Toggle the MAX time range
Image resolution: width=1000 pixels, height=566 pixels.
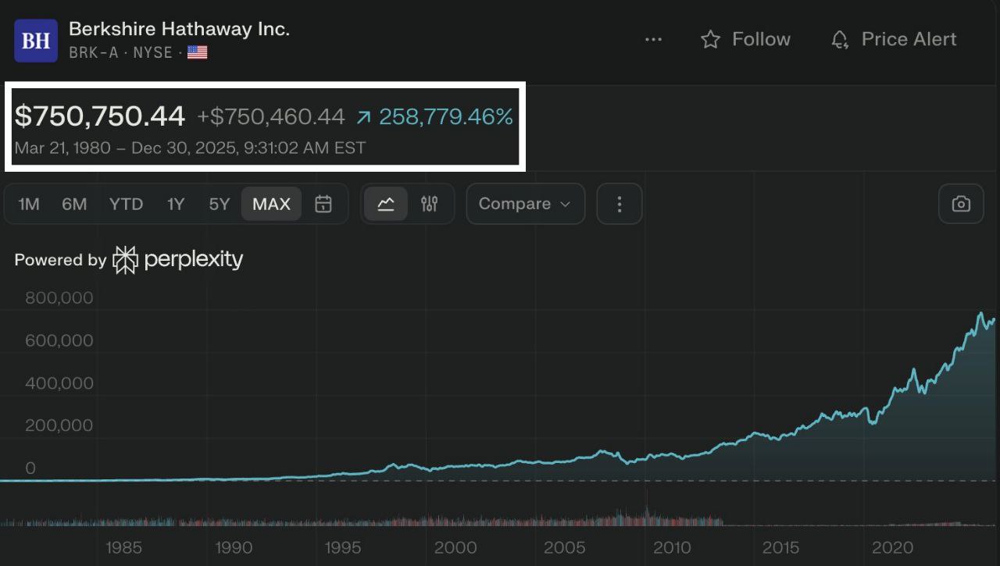tap(271, 204)
